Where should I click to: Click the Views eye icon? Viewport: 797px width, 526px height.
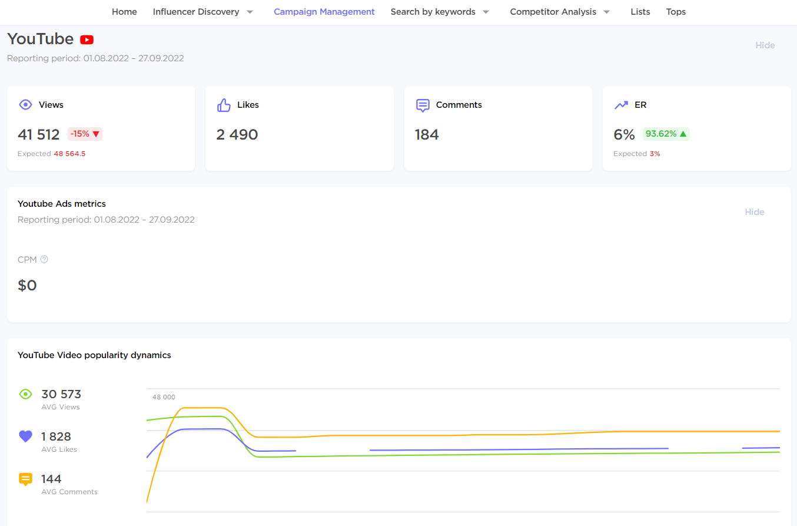click(x=25, y=105)
